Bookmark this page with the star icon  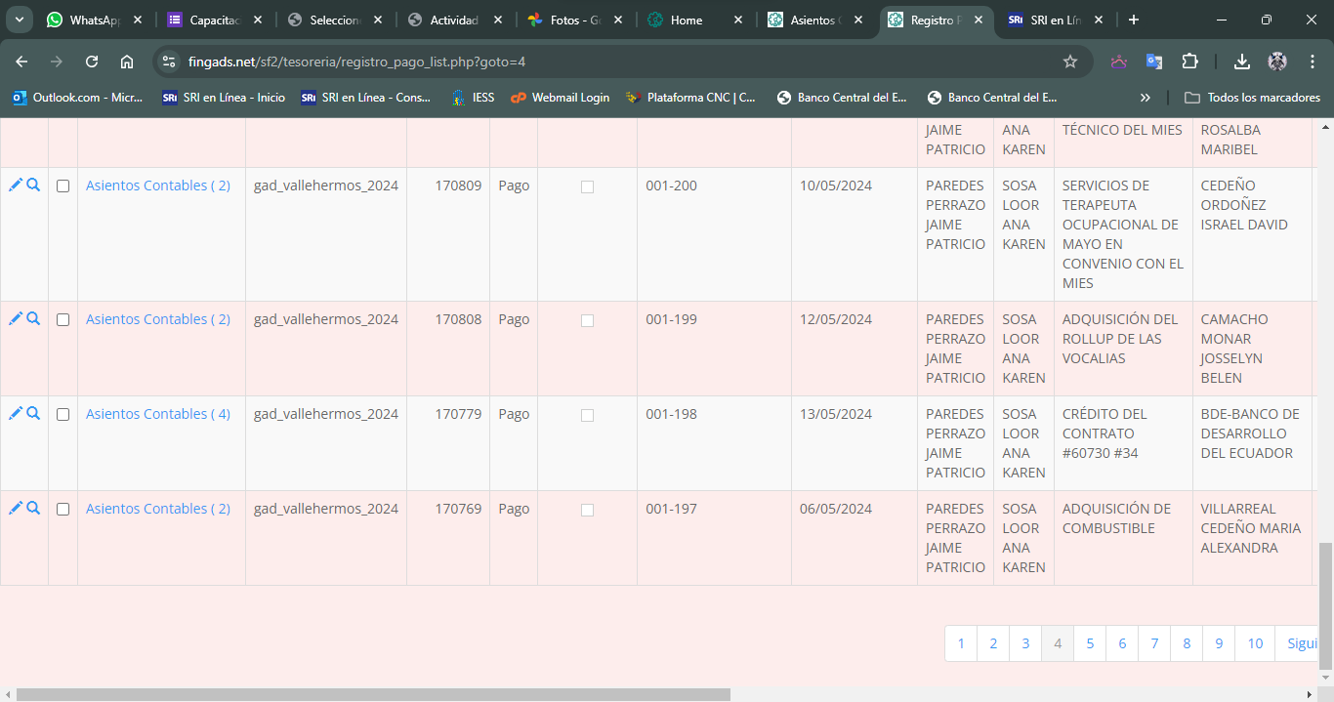[x=1070, y=62]
